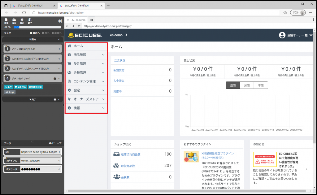Viewport: 317px width, 195px height.
Task: Expand the url data row arrow
Action: click(x=59, y=152)
